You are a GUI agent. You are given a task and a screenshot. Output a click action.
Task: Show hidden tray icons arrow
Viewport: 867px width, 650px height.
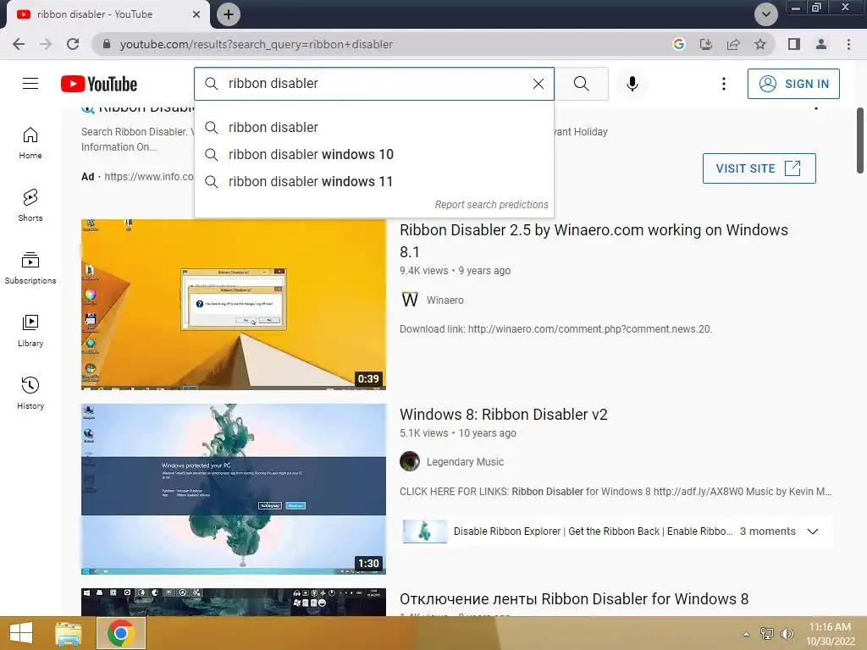[747, 634]
